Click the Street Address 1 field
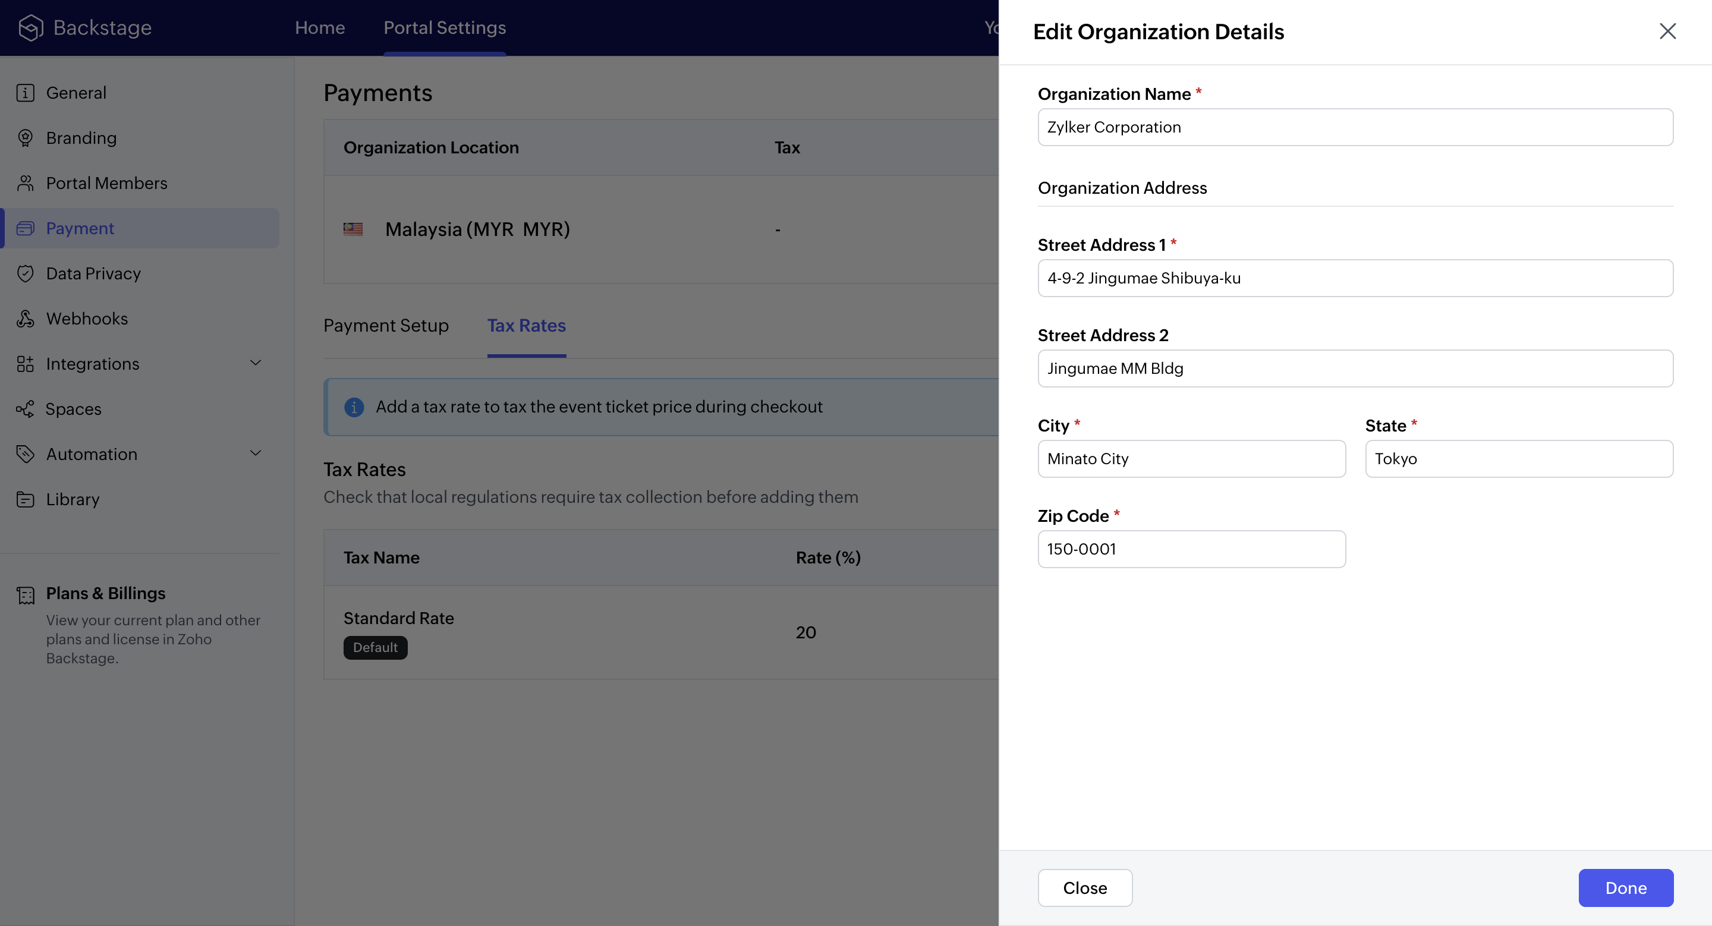1712x926 pixels. pyautogui.click(x=1355, y=278)
